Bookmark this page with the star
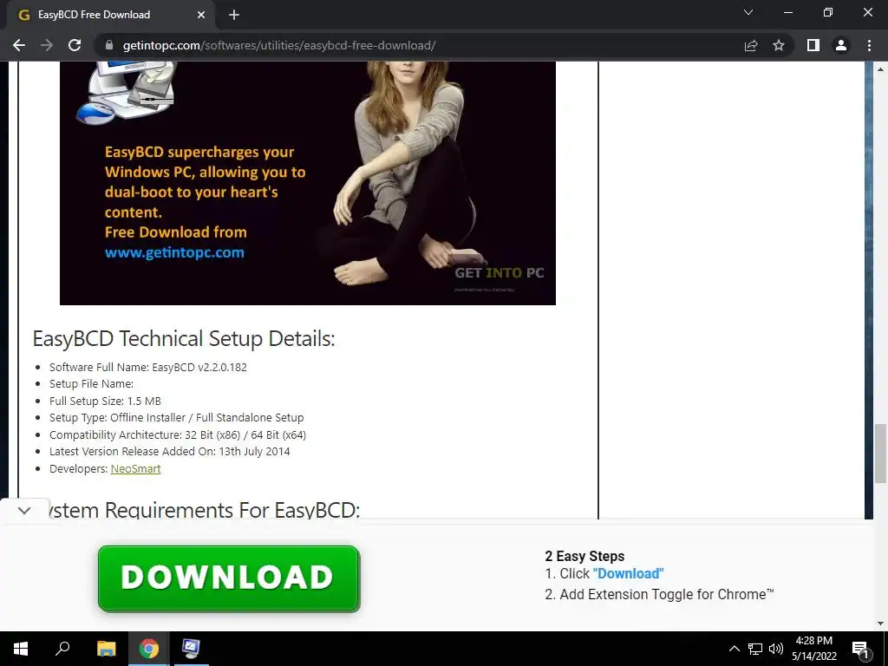 click(x=779, y=45)
